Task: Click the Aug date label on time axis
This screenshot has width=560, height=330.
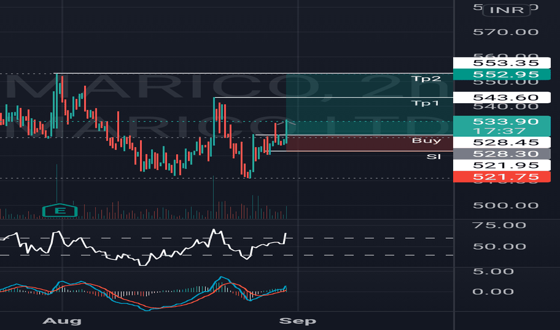Action: (62, 321)
